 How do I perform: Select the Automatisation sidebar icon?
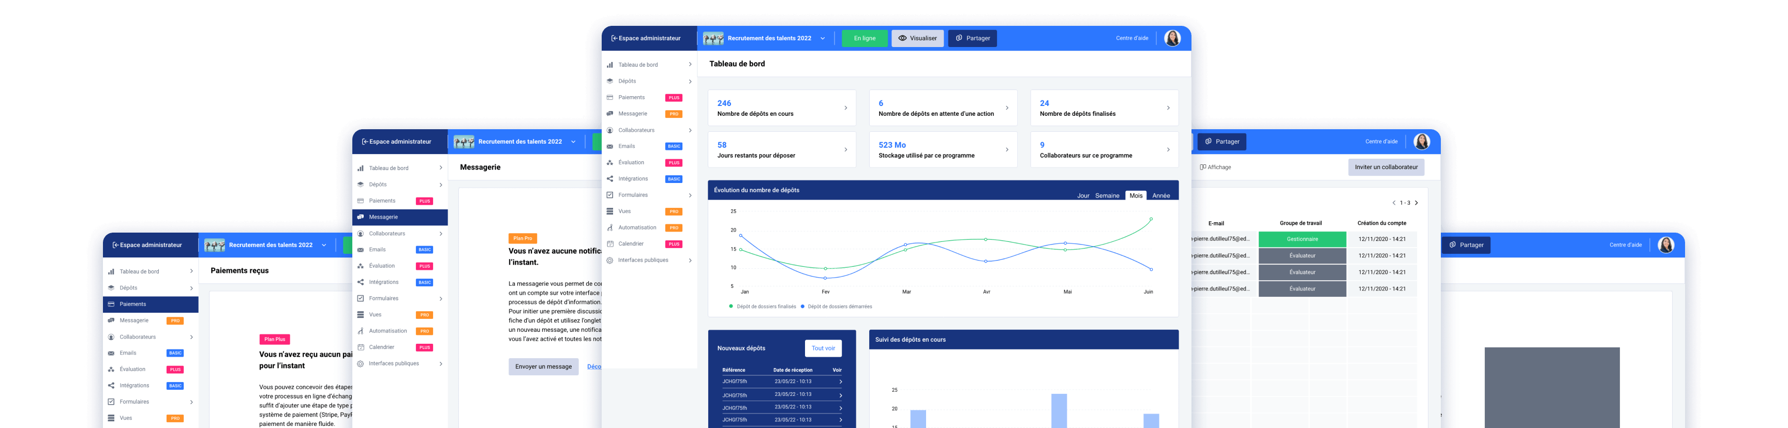click(x=609, y=227)
